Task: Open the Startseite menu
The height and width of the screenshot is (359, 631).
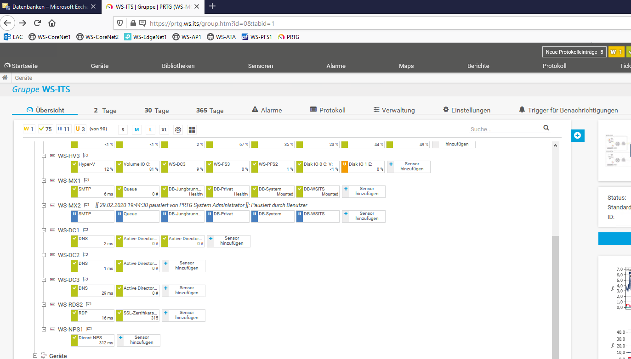Action: [x=21, y=66]
